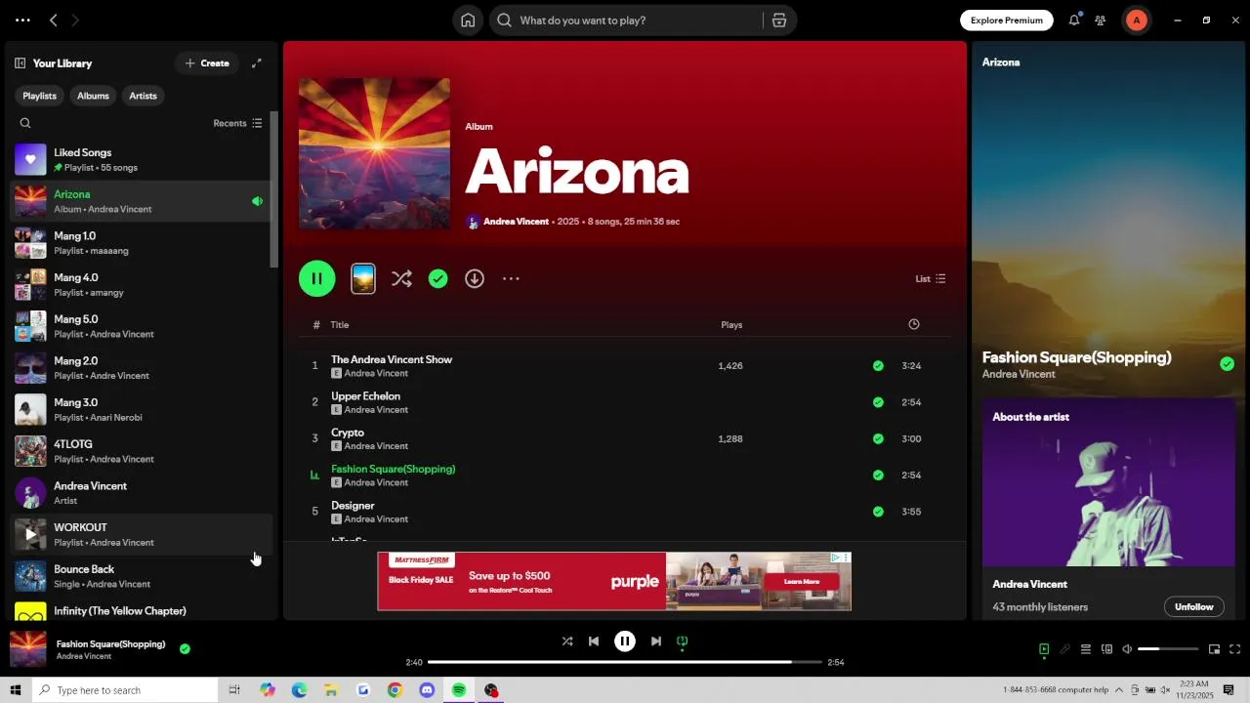Search in Your Library with the magnifier

pyautogui.click(x=25, y=123)
